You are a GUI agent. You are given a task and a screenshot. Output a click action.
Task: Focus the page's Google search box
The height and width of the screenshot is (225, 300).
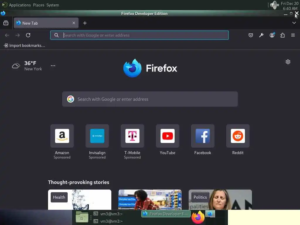click(150, 99)
